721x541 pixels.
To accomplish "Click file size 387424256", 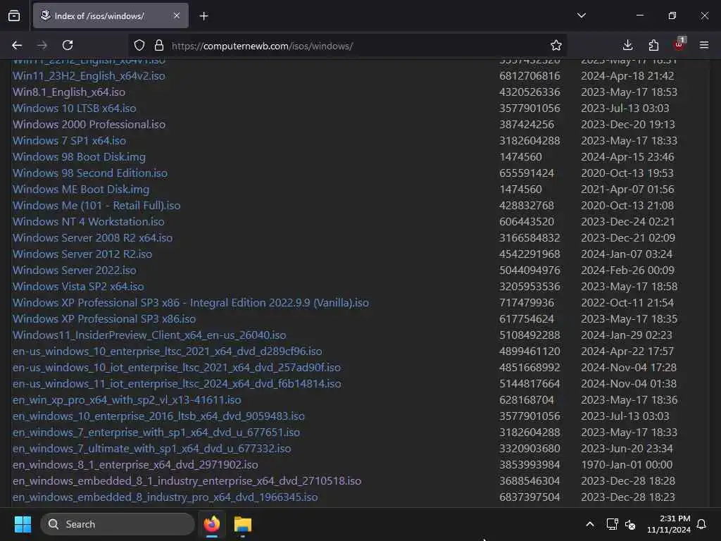I will coord(527,124).
